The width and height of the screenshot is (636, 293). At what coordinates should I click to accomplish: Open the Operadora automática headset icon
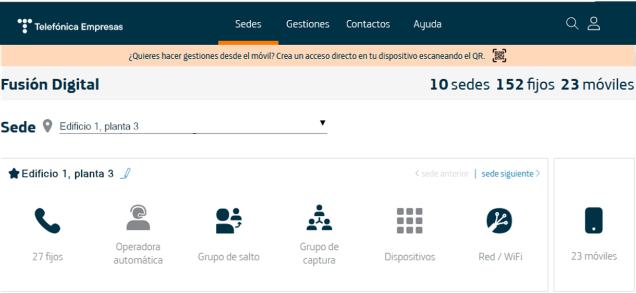[x=138, y=218]
